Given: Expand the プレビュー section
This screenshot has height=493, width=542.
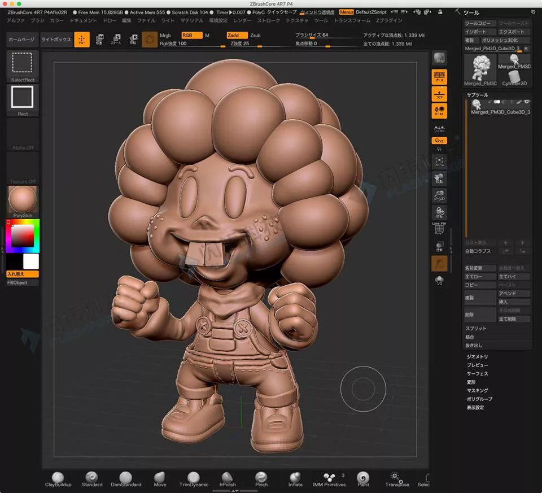Looking at the screenshot, I should pyautogui.click(x=477, y=365).
